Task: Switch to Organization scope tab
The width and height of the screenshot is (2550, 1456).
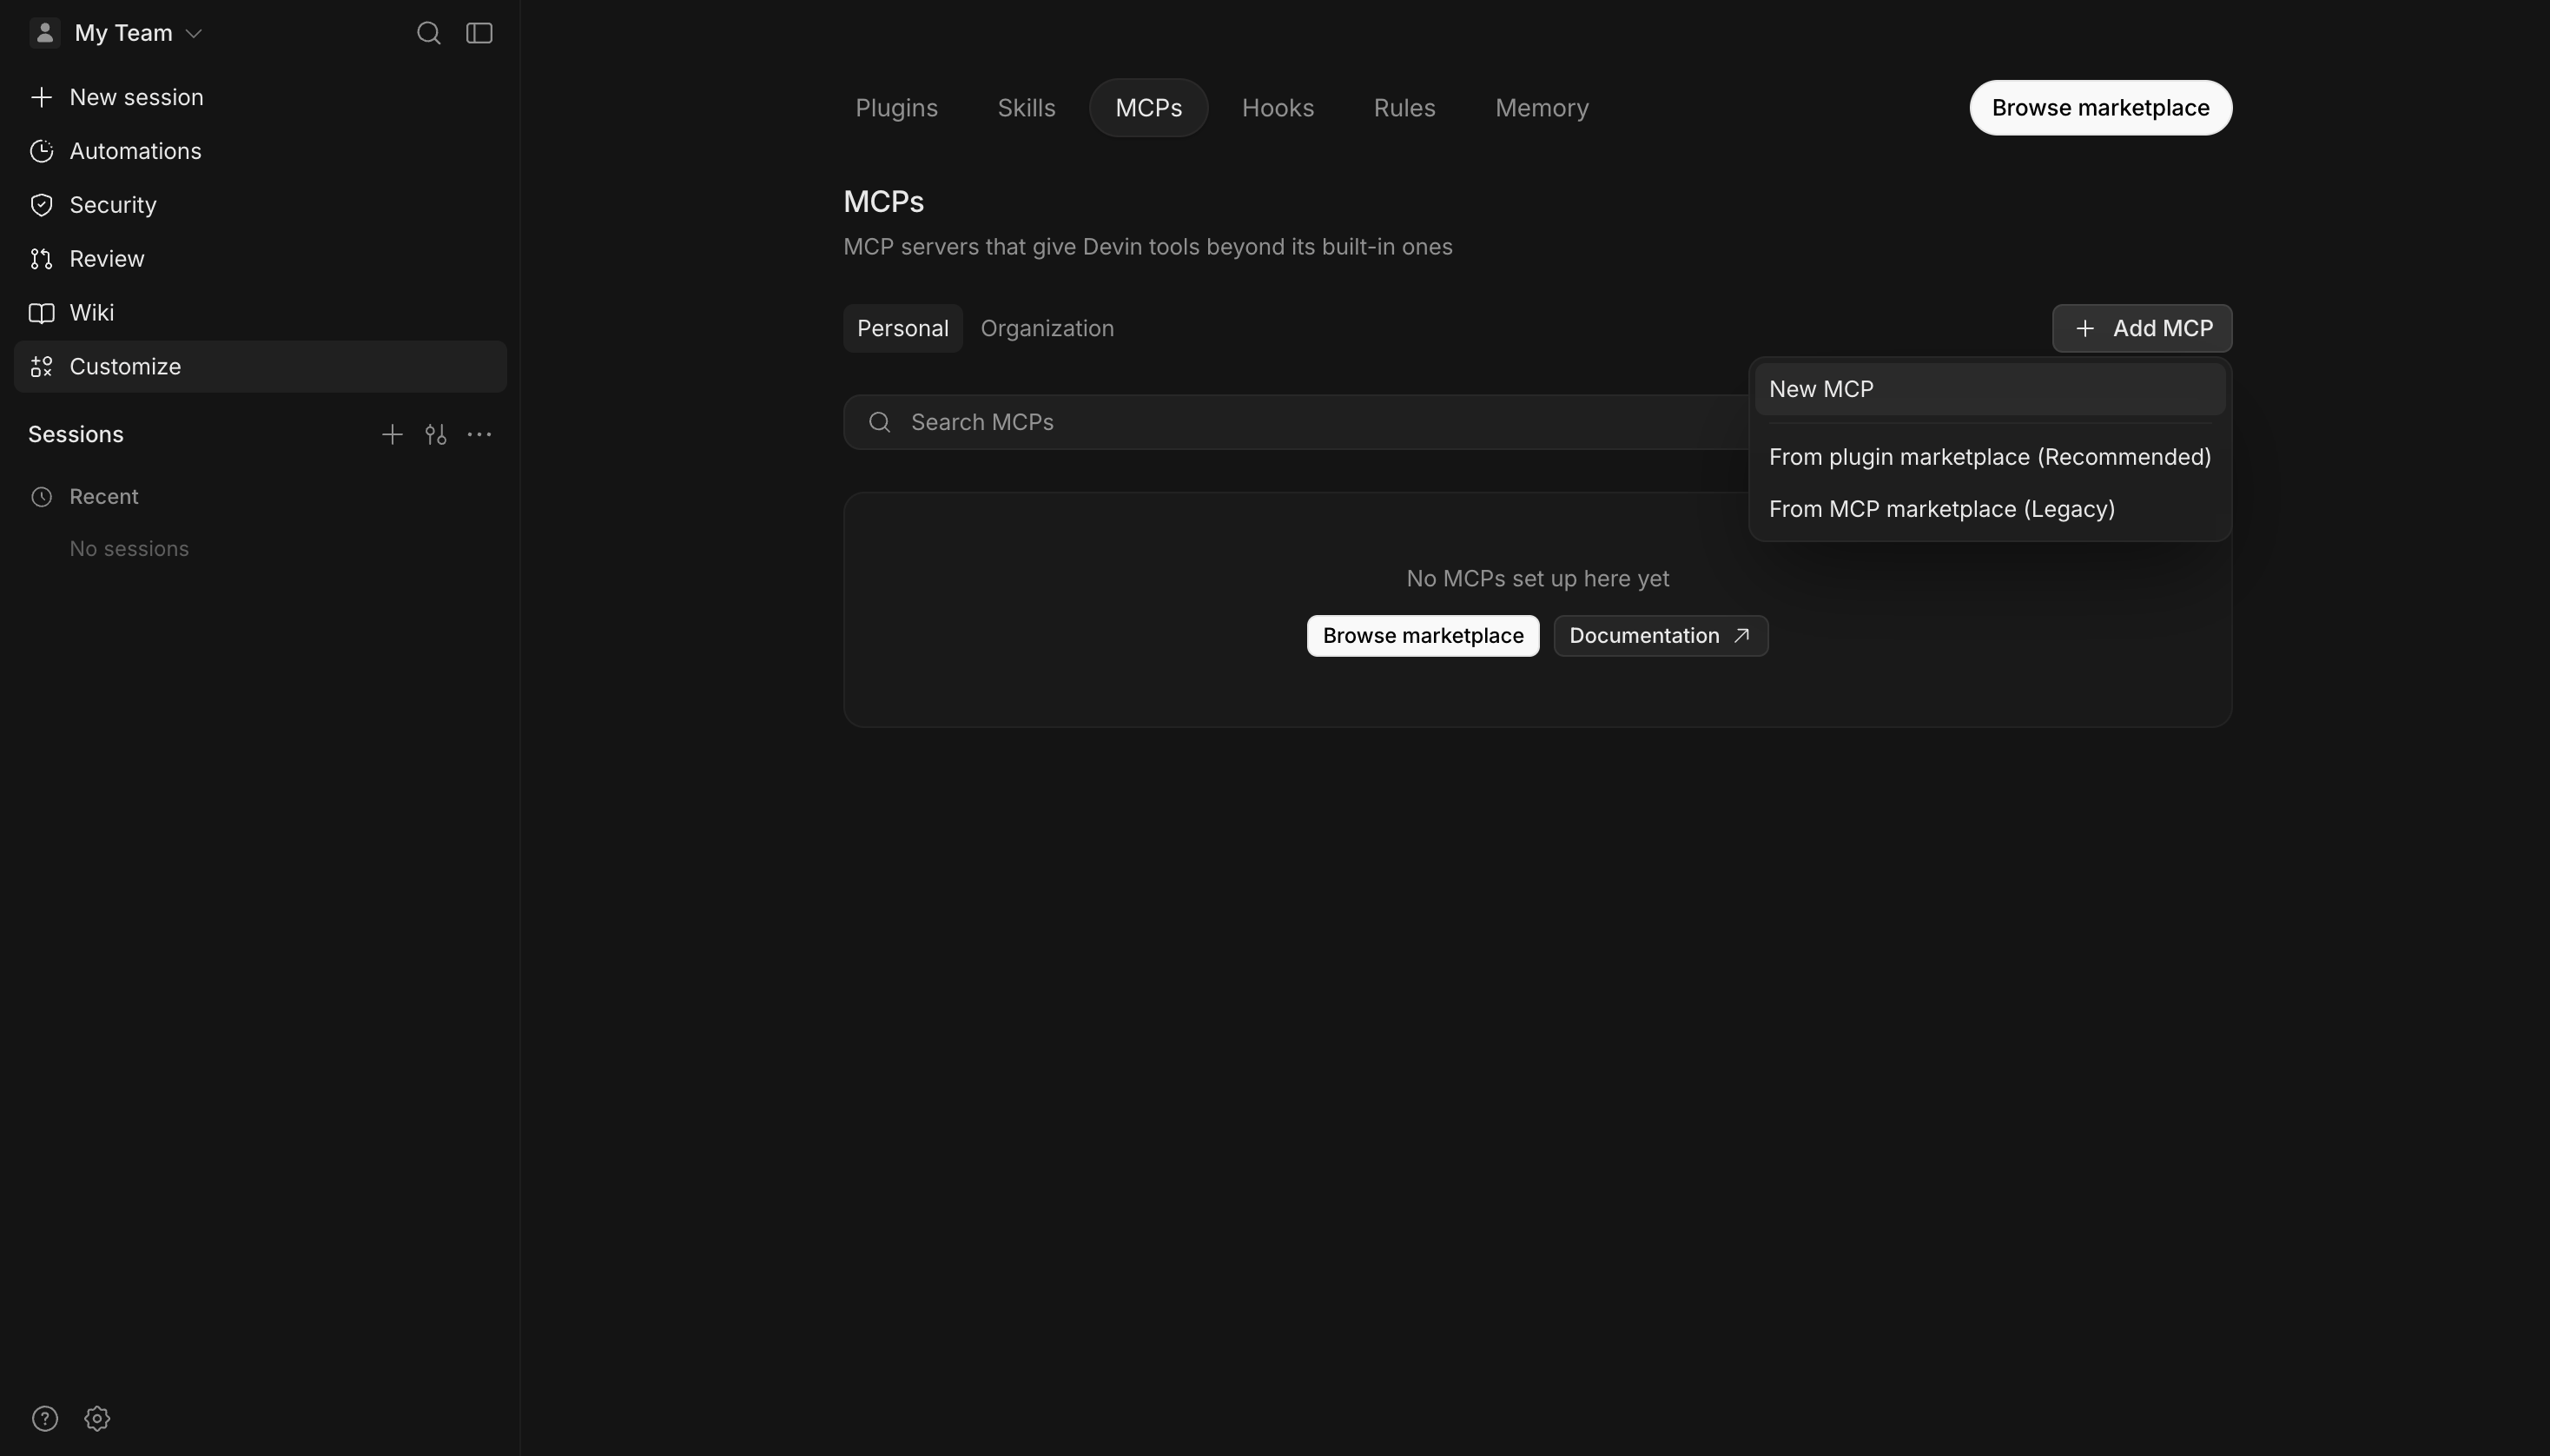Action: 1047,329
